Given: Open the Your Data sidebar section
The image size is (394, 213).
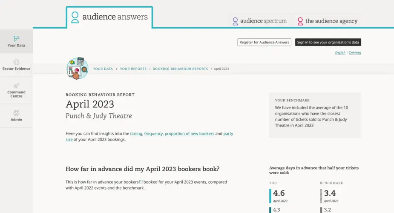Looking at the screenshot, I should pos(16,41).
